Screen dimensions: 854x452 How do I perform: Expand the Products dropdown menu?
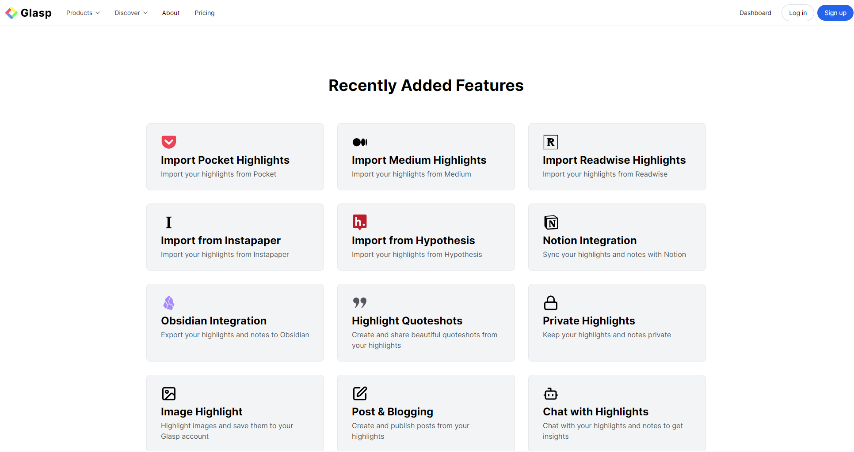pyautogui.click(x=83, y=13)
